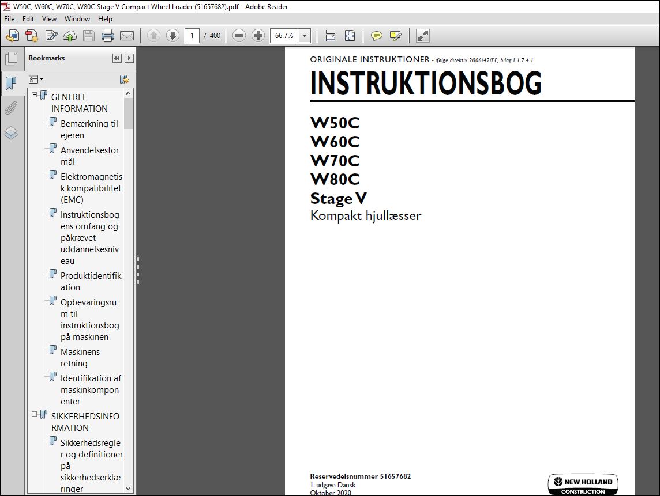This screenshot has height=496, width=660.
Task: Click the page number input field
Action: click(192, 36)
